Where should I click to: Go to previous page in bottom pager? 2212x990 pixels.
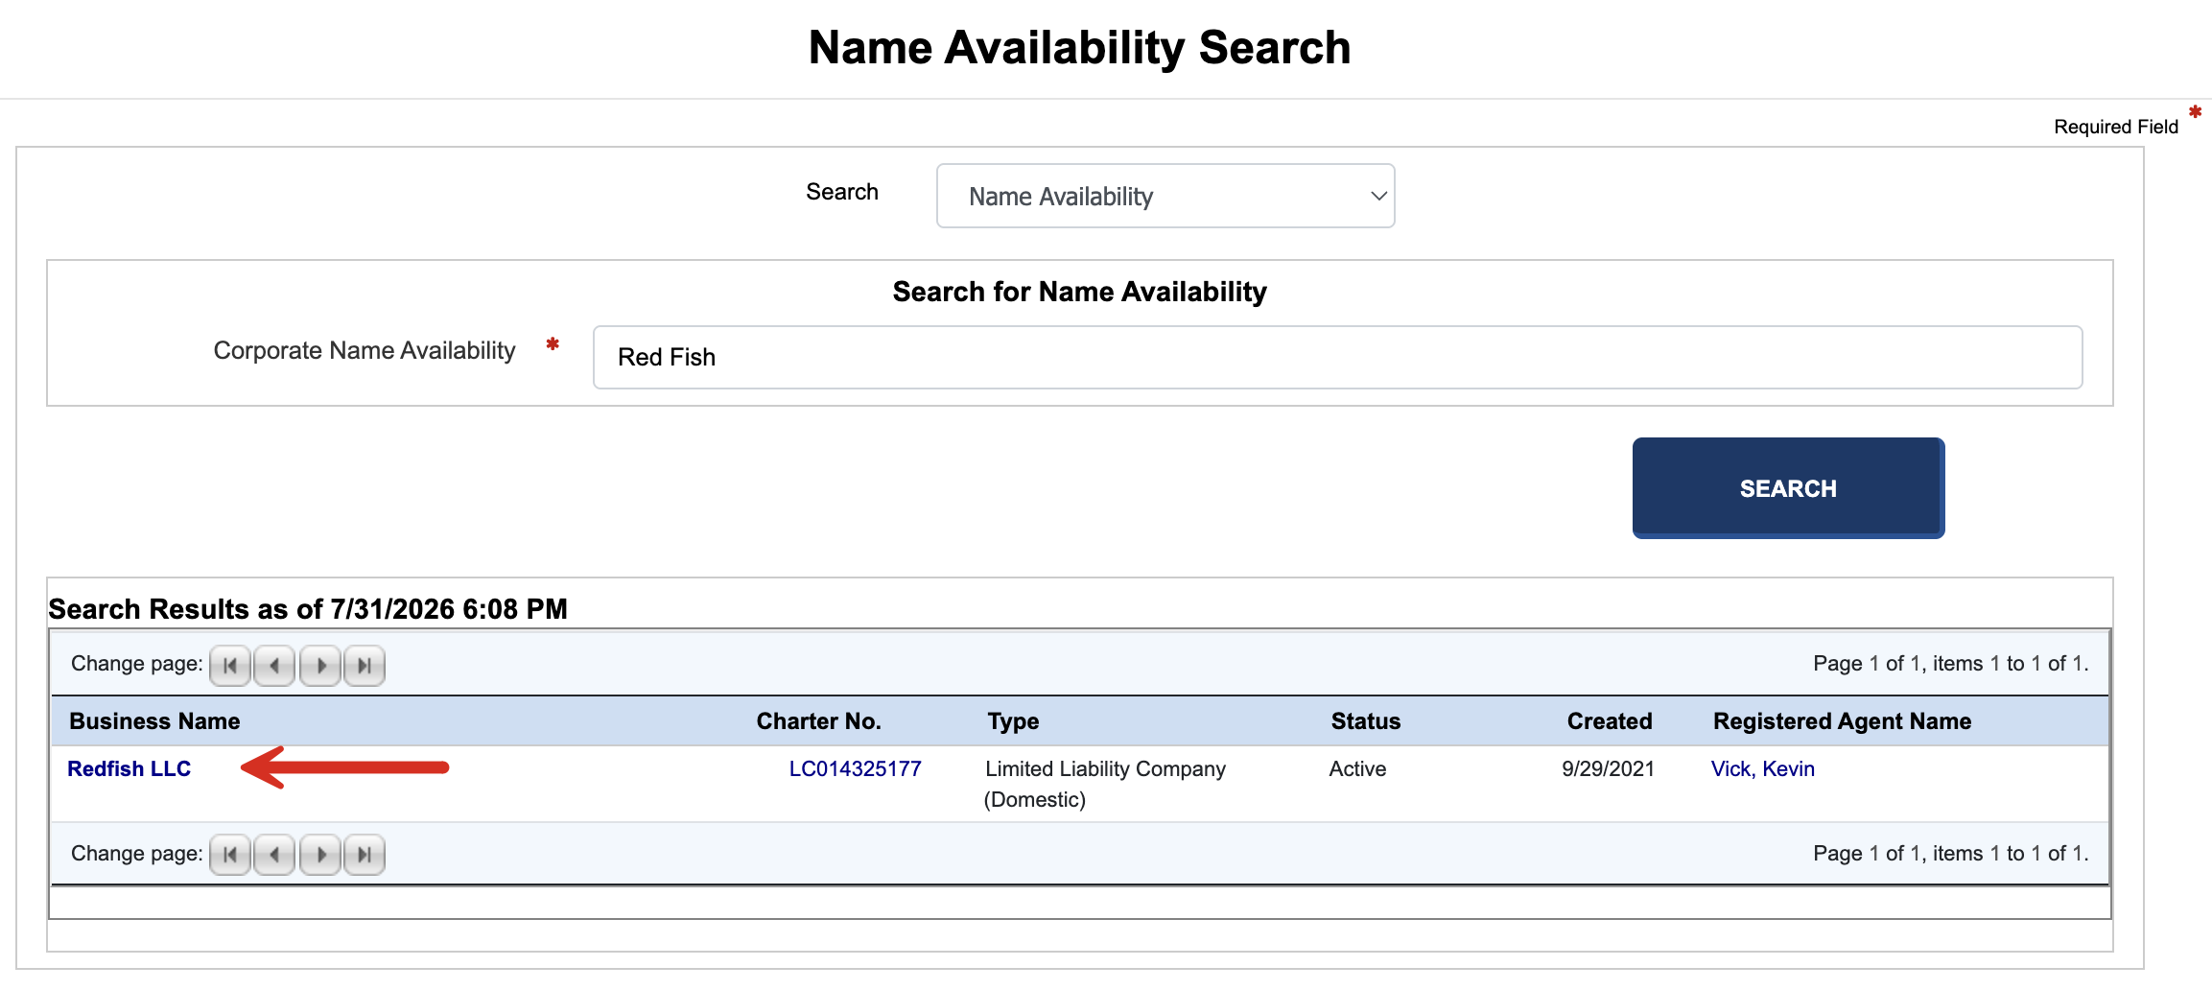pyautogui.click(x=274, y=855)
